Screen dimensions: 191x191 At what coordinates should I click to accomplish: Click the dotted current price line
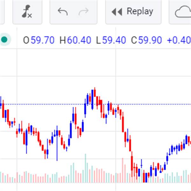(95, 104)
